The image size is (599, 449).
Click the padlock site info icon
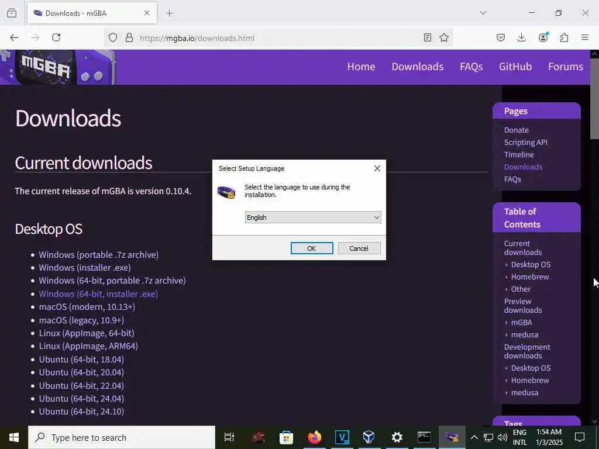pos(129,37)
